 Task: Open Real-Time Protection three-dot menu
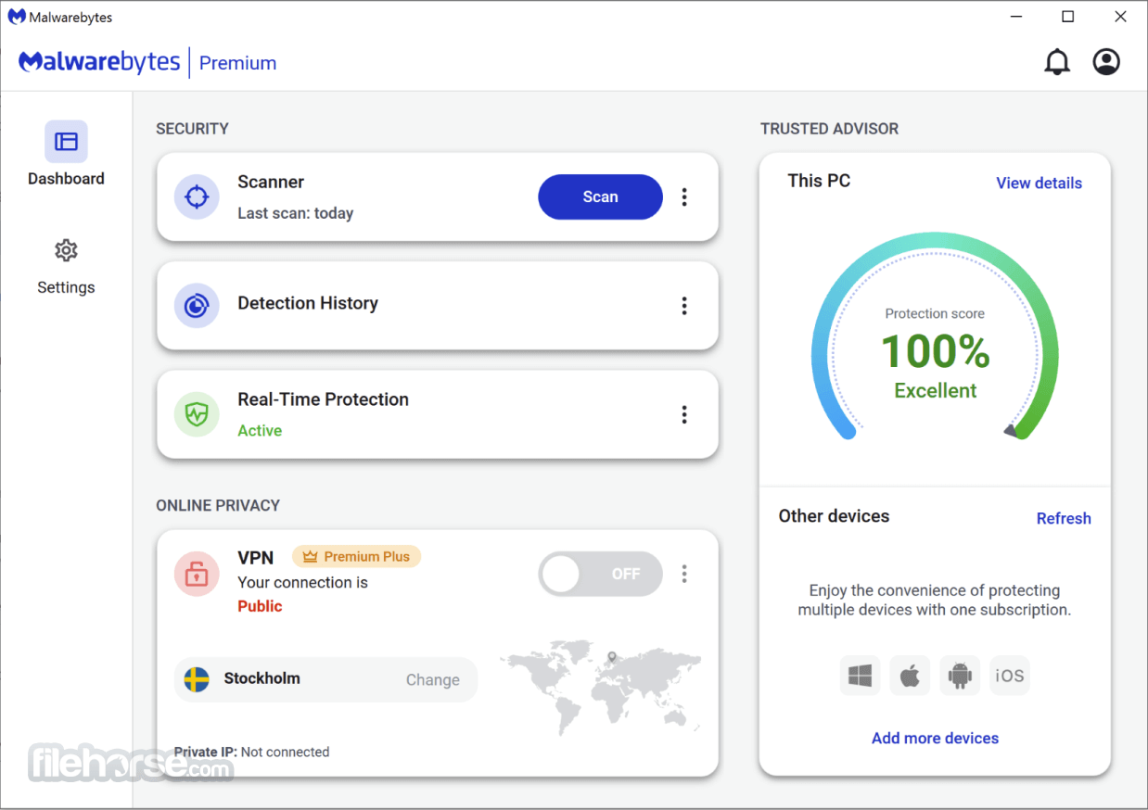684,414
